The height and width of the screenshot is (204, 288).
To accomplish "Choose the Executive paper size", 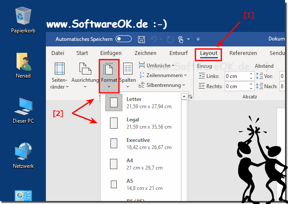I will pos(141,144).
